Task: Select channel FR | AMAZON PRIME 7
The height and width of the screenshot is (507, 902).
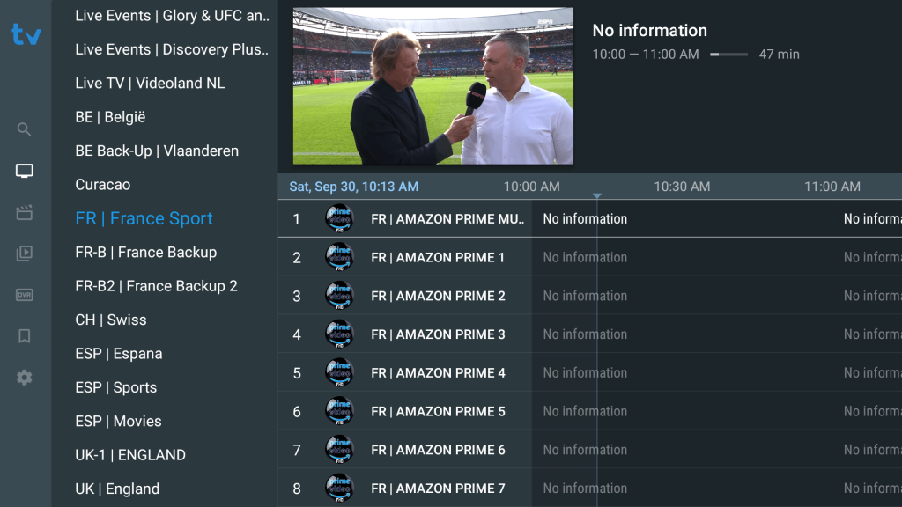Action: click(x=438, y=488)
